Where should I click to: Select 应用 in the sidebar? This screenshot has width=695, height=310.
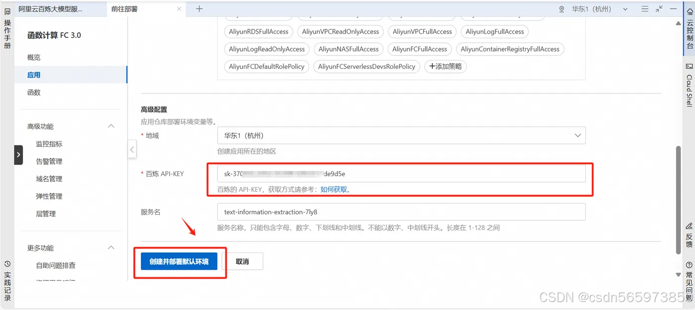(34, 75)
